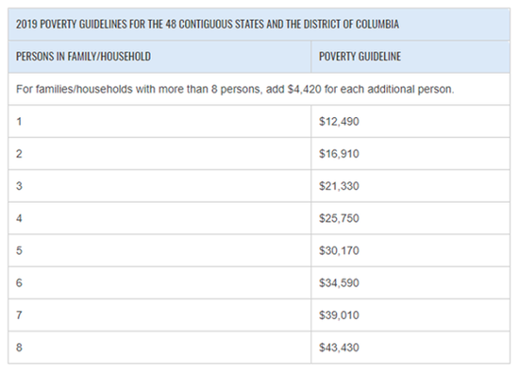Screen dimensions: 519x374
Task: Select the $16,910 guideline value
Action: (x=339, y=154)
